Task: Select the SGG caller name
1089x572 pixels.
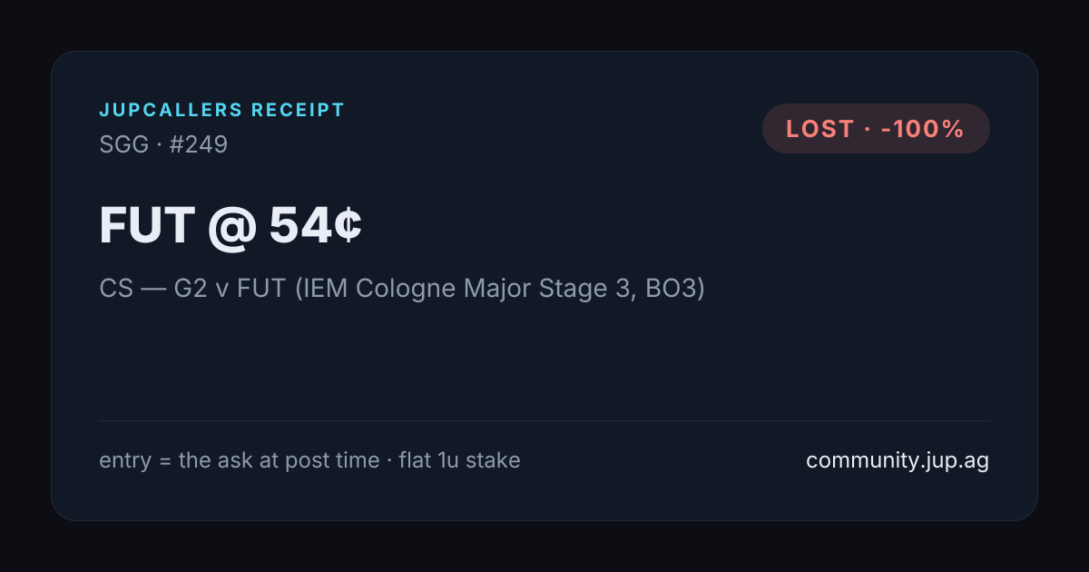Action: click(123, 144)
